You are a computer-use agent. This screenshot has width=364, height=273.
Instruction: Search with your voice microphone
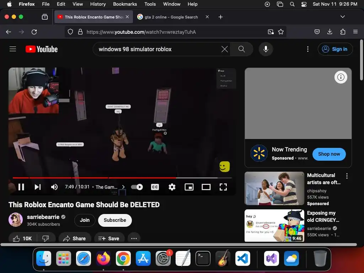click(266, 49)
